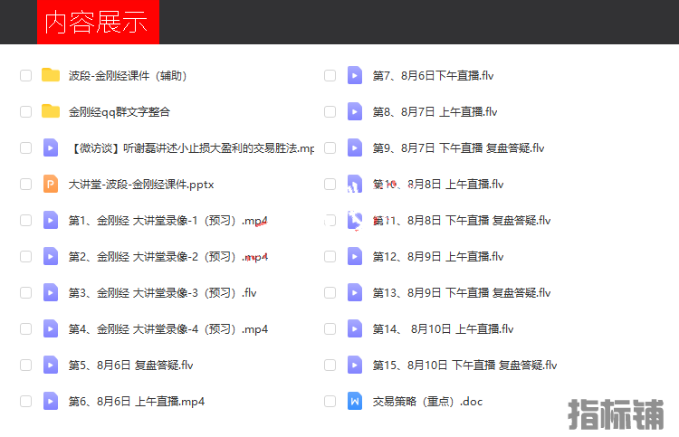Click the video icon for 第7、8月6日下午直播.flv

pos(355,76)
